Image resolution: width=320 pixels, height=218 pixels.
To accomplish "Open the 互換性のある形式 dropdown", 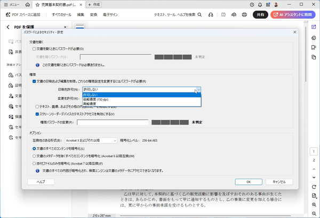I will [x=91, y=140].
